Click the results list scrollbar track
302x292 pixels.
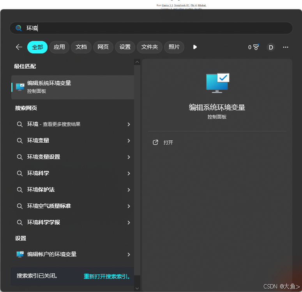pos(137,170)
